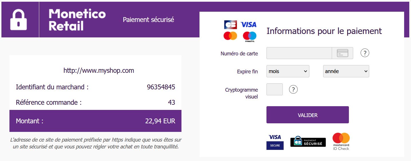This screenshot has height=161, width=411.
Task: Open help for Cryptogramme visuel
Action: (x=293, y=90)
